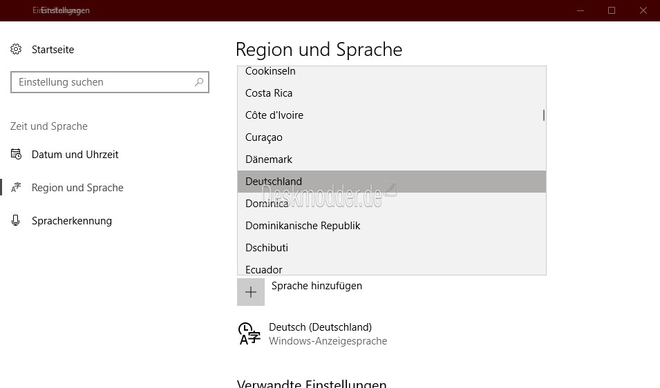Go to Datum und Uhrzeit page
The width and height of the screenshot is (660, 388).
75,154
